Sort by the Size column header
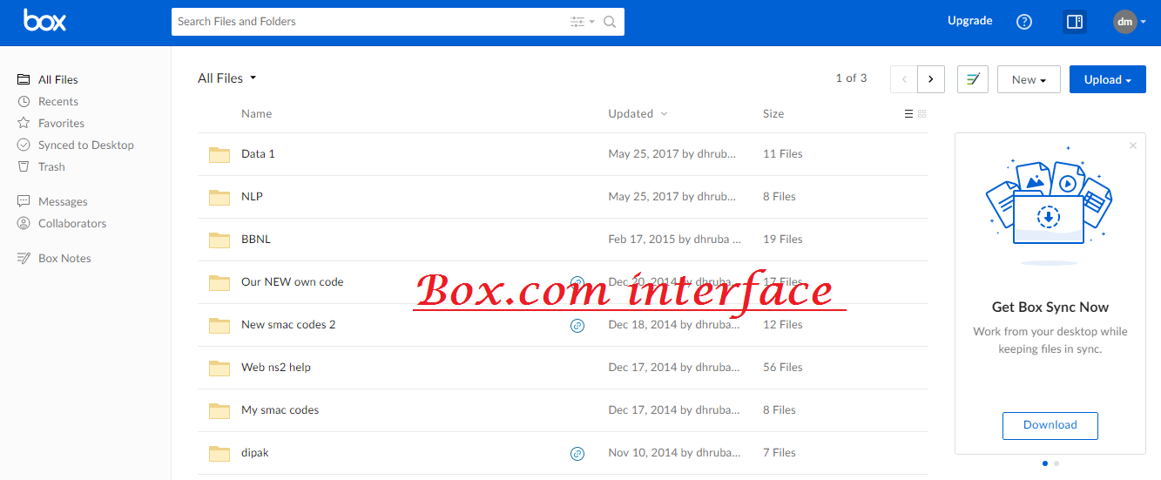Image resolution: width=1161 pixels, height=480 pixels. [773, 113]
